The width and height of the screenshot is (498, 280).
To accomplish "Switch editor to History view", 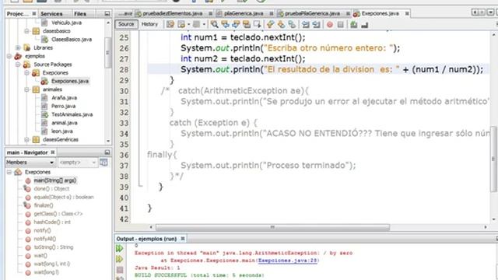I will tap(149, 24).
